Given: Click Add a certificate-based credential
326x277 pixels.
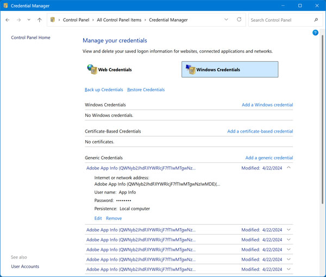Looking at the screenshot, I should [x=260, y=131].
